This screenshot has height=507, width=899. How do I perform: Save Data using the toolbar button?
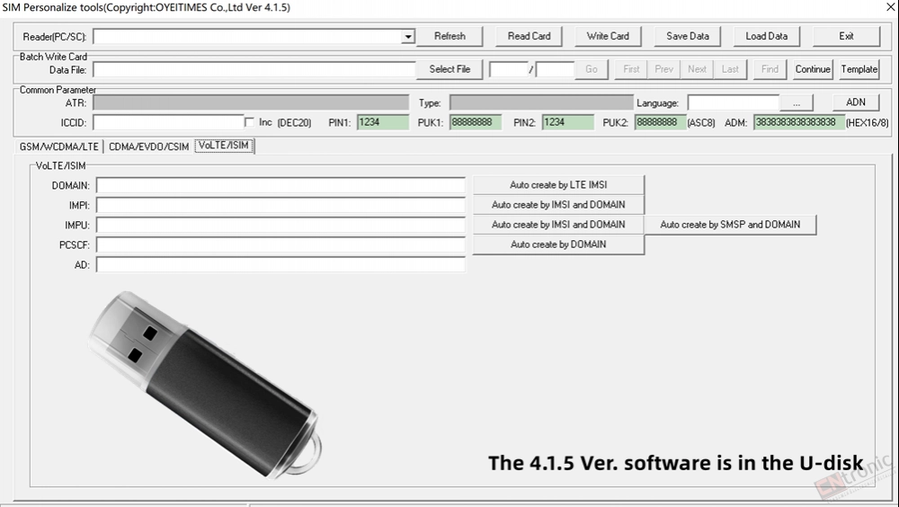688,36
